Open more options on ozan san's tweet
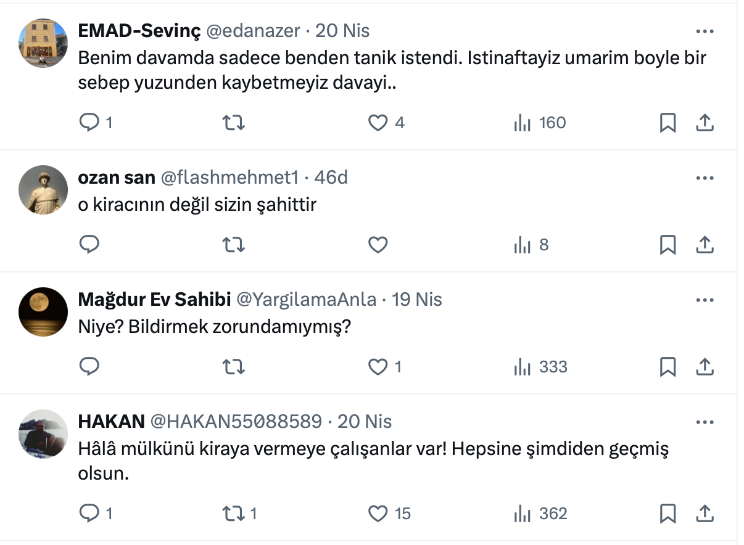The height and width of the screenshot is (545, 744). (x=705, y=178)
